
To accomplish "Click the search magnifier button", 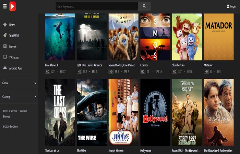I will coord(144,6).
